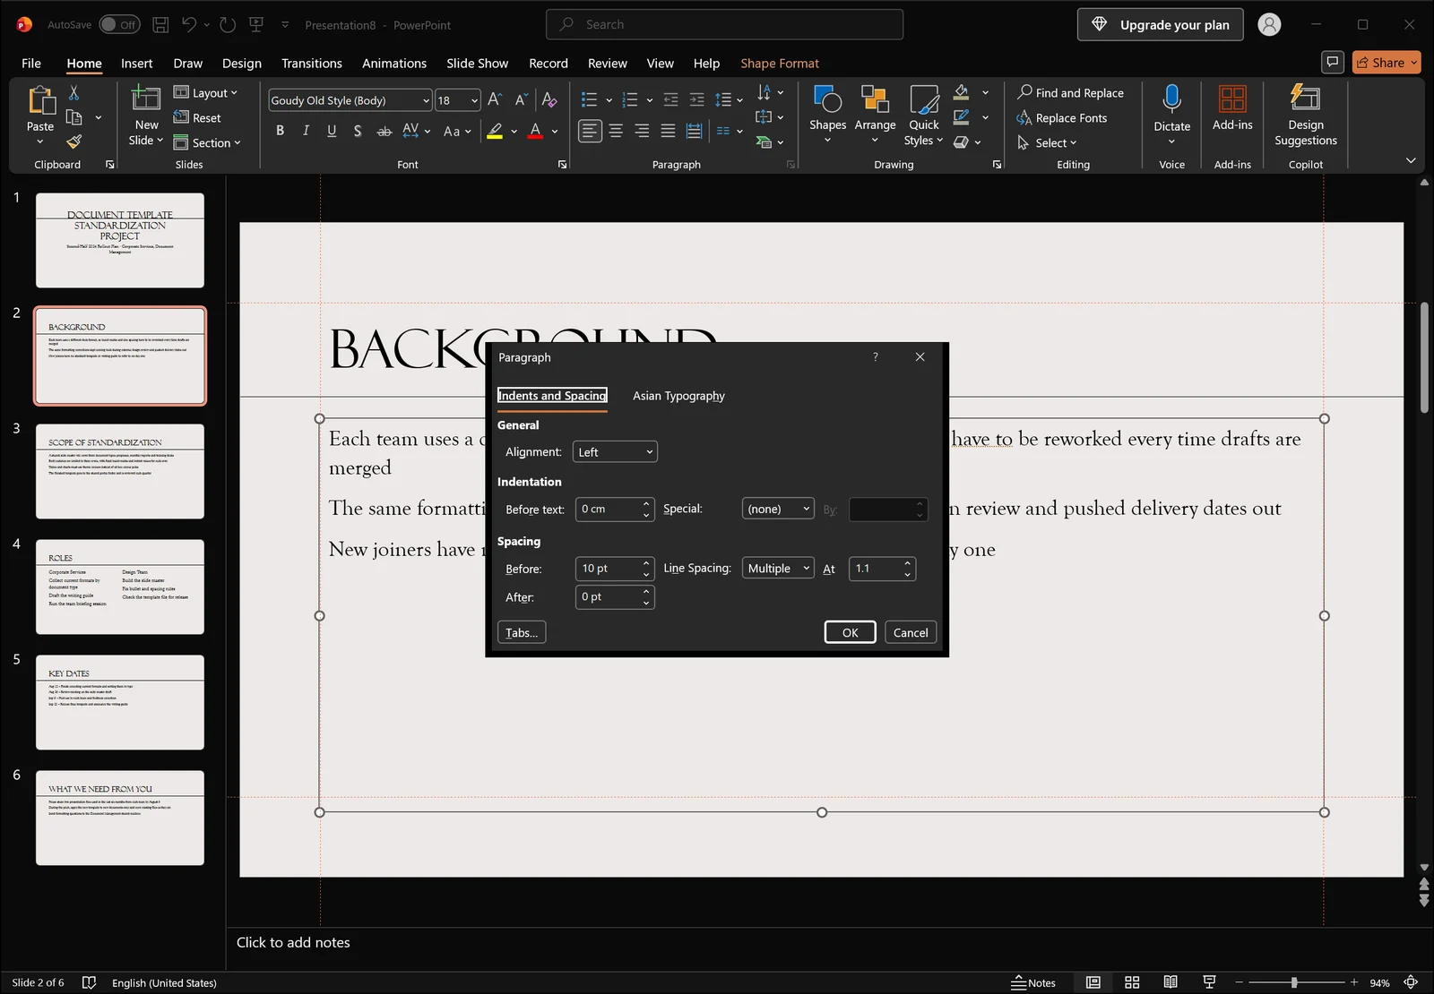Click Find and Replace

(x=1070, y=92)
